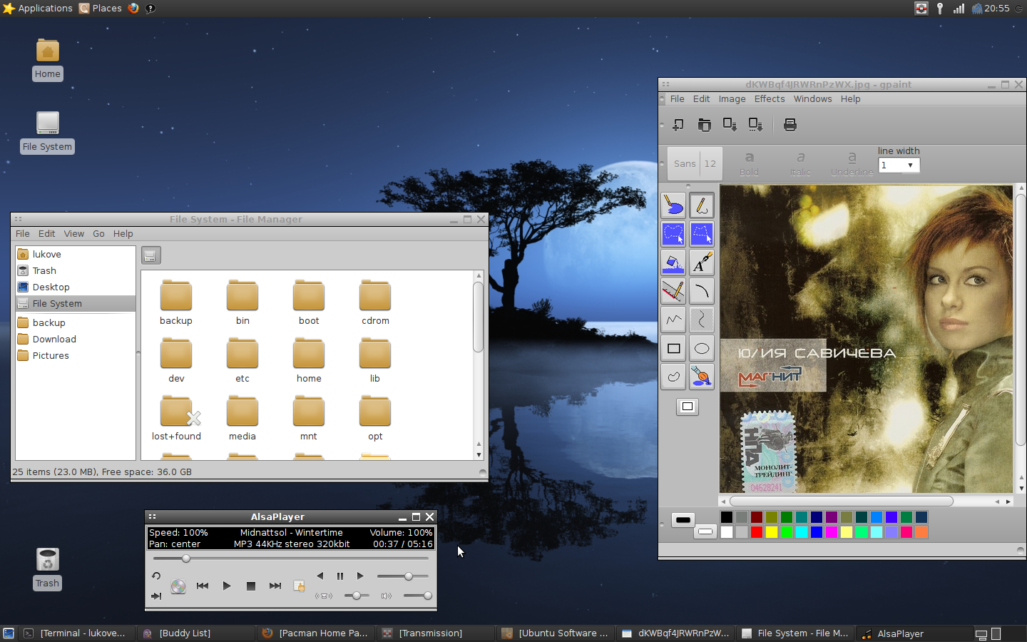The width and height of the screenshot is (1027, 642).
Task: Open the Places menu in top panel
Action: 101,8
